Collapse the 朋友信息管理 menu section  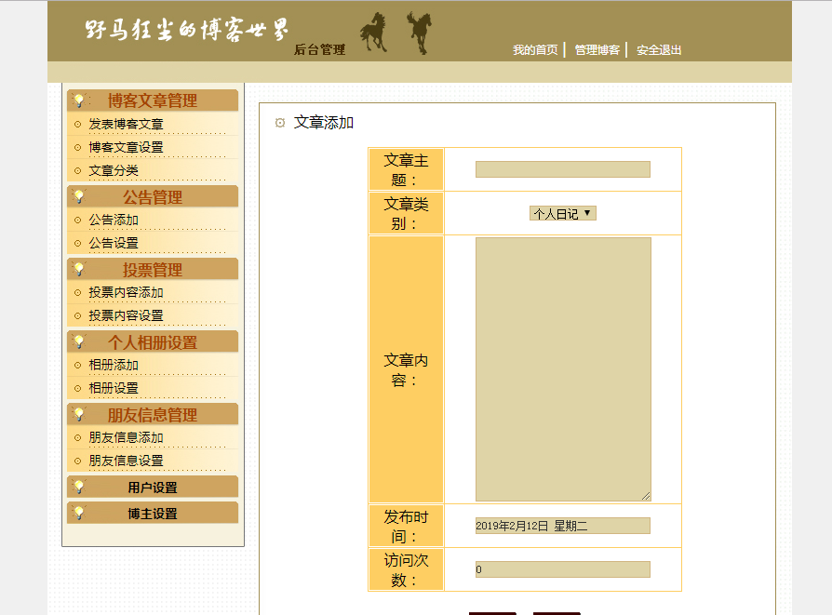pyautogui.click(x=153, y=414)
